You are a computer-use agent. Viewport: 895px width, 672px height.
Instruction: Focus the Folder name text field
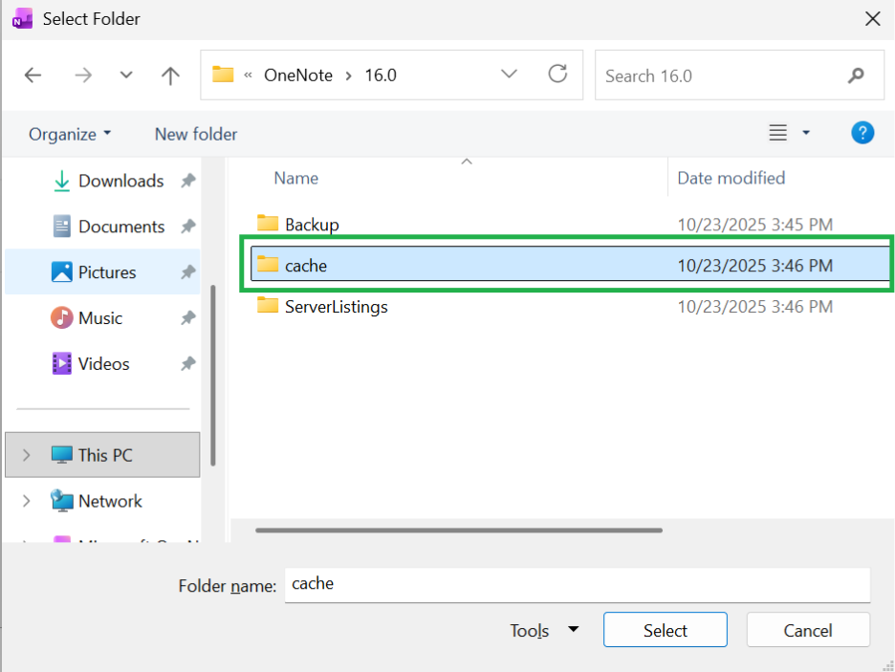(x=578, y=585)
